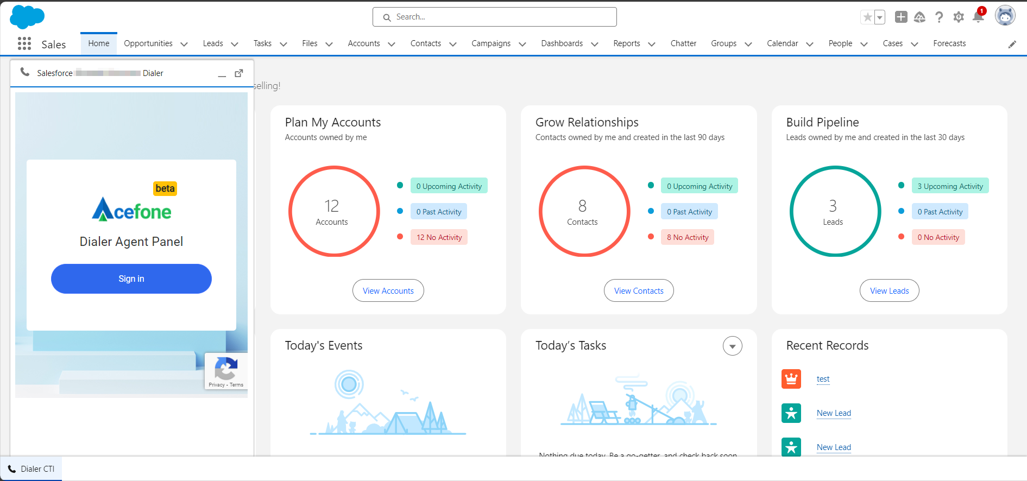Image resolution: width=1027 pixels, height=481 pixels.
Task: Click the edit navigation pencil icon
Action: click(x=1012, y=45)
